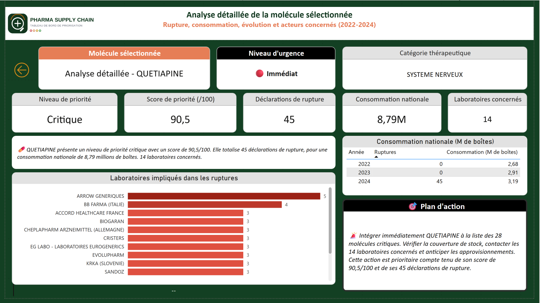Screen dimensions: 540x303
Task: Click the BIOGARAN bar in the chart
Action: [x=185, y=221]
